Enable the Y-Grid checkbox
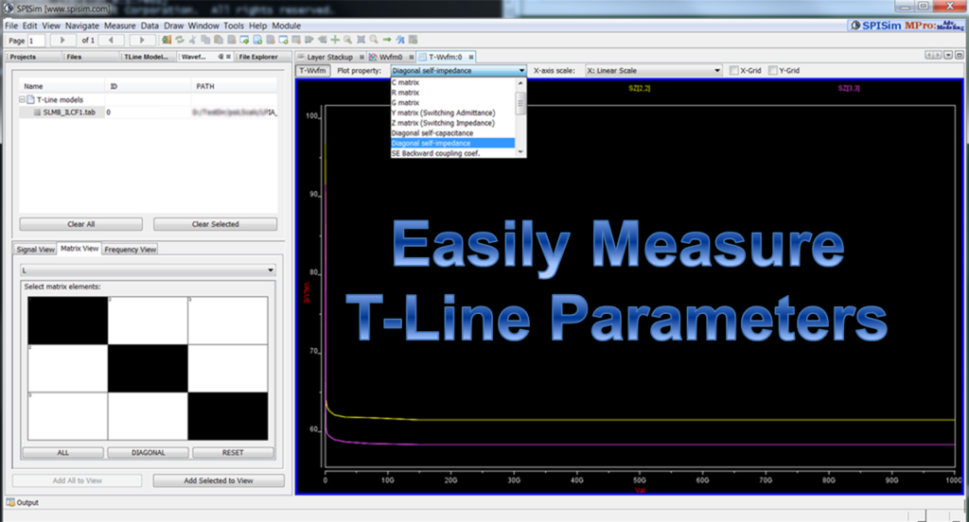Image resolution: width=969 pixels, height=522 pixels. [773, 70]
